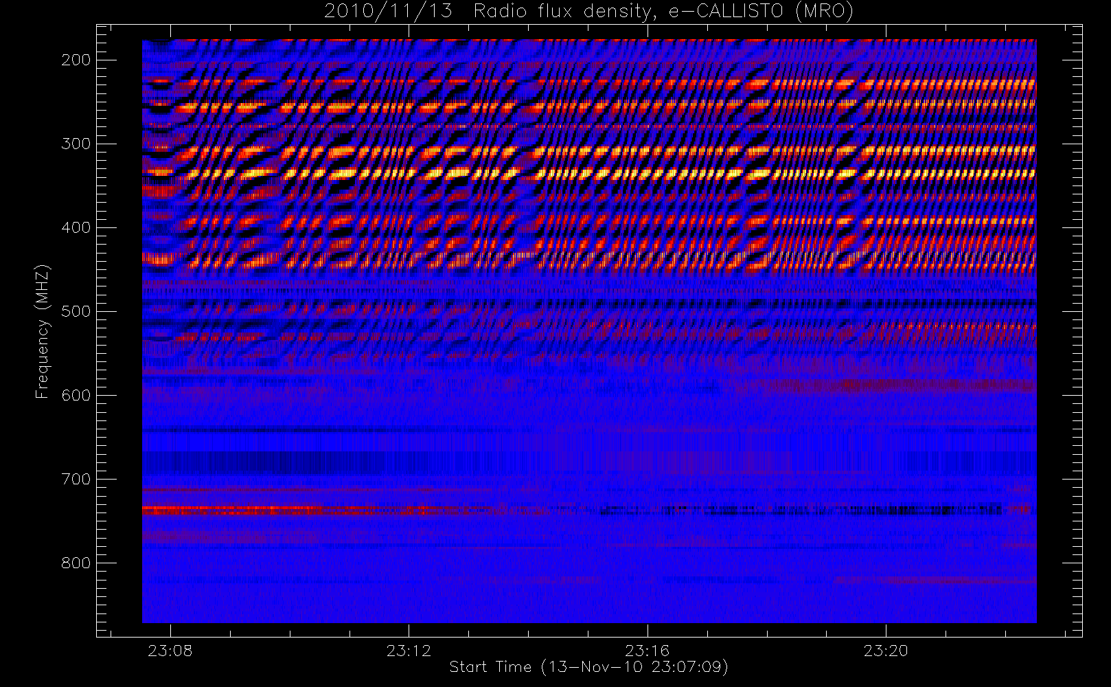1111x687 pixels.
Task: Select the 800 frequency tick label
Action: 76,563
